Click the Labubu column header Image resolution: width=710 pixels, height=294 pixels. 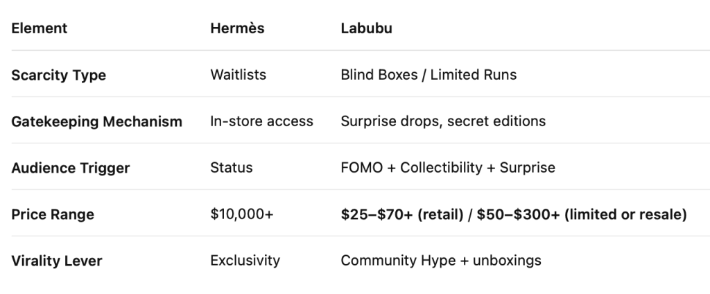(367, 28)
